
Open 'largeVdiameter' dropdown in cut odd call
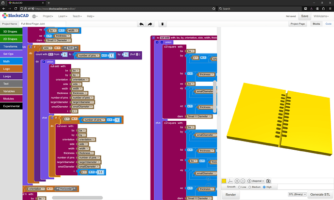pyautogui.click(x=83, y=102)
